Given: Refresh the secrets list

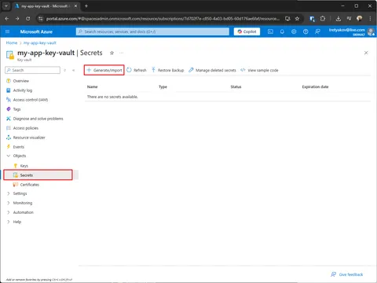Looking at the screenshot, I should click(137, 70).
